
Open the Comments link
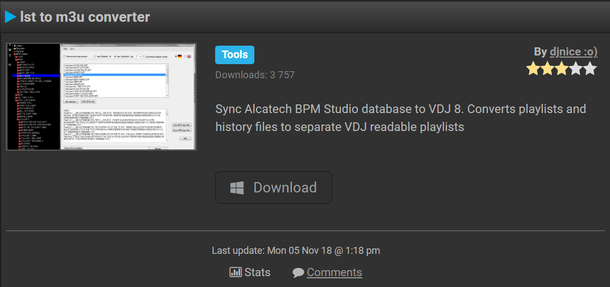coord(334,272)
